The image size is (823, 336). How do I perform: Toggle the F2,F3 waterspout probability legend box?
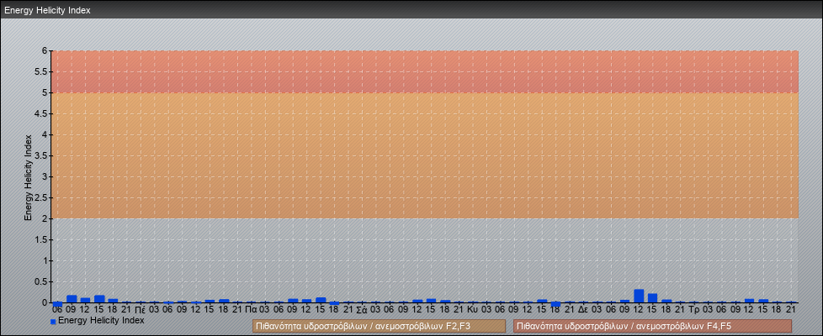click(x=379, y=326)
